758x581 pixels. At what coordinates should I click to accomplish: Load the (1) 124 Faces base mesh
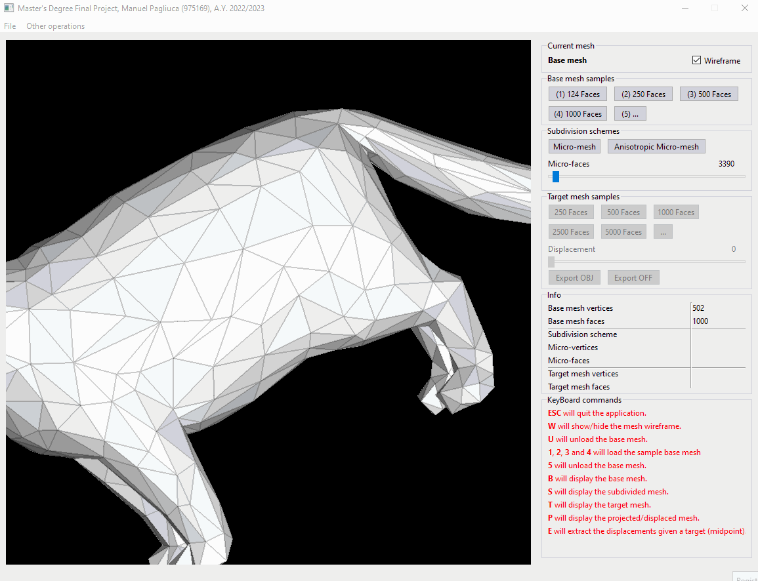click(577, 94)
